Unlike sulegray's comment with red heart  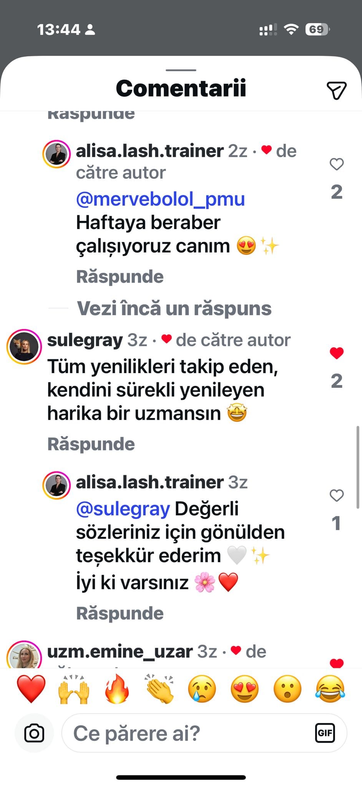click(337, 353)
